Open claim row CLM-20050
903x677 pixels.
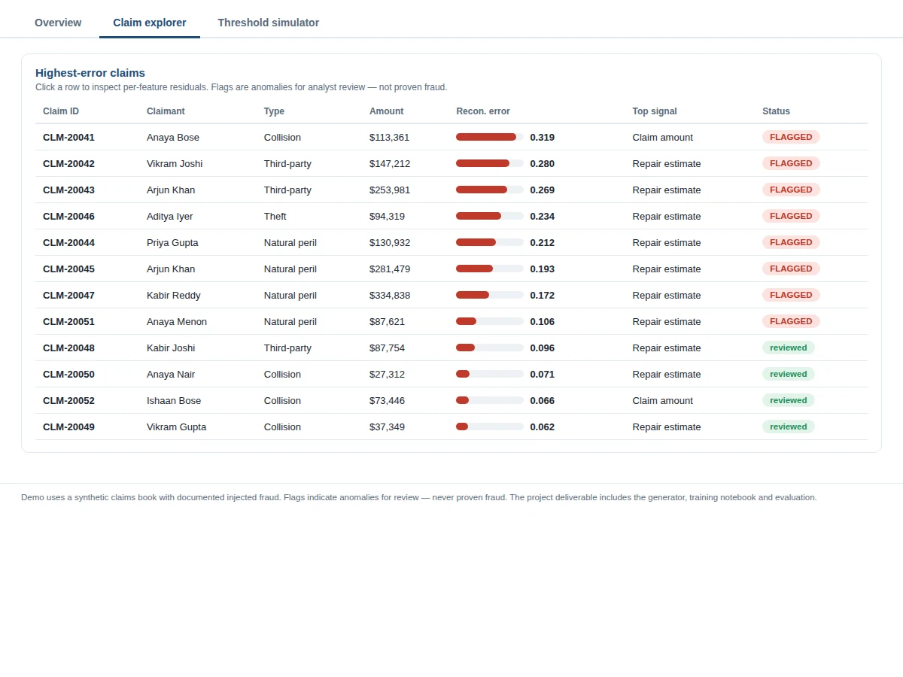[x=451, y=374]
